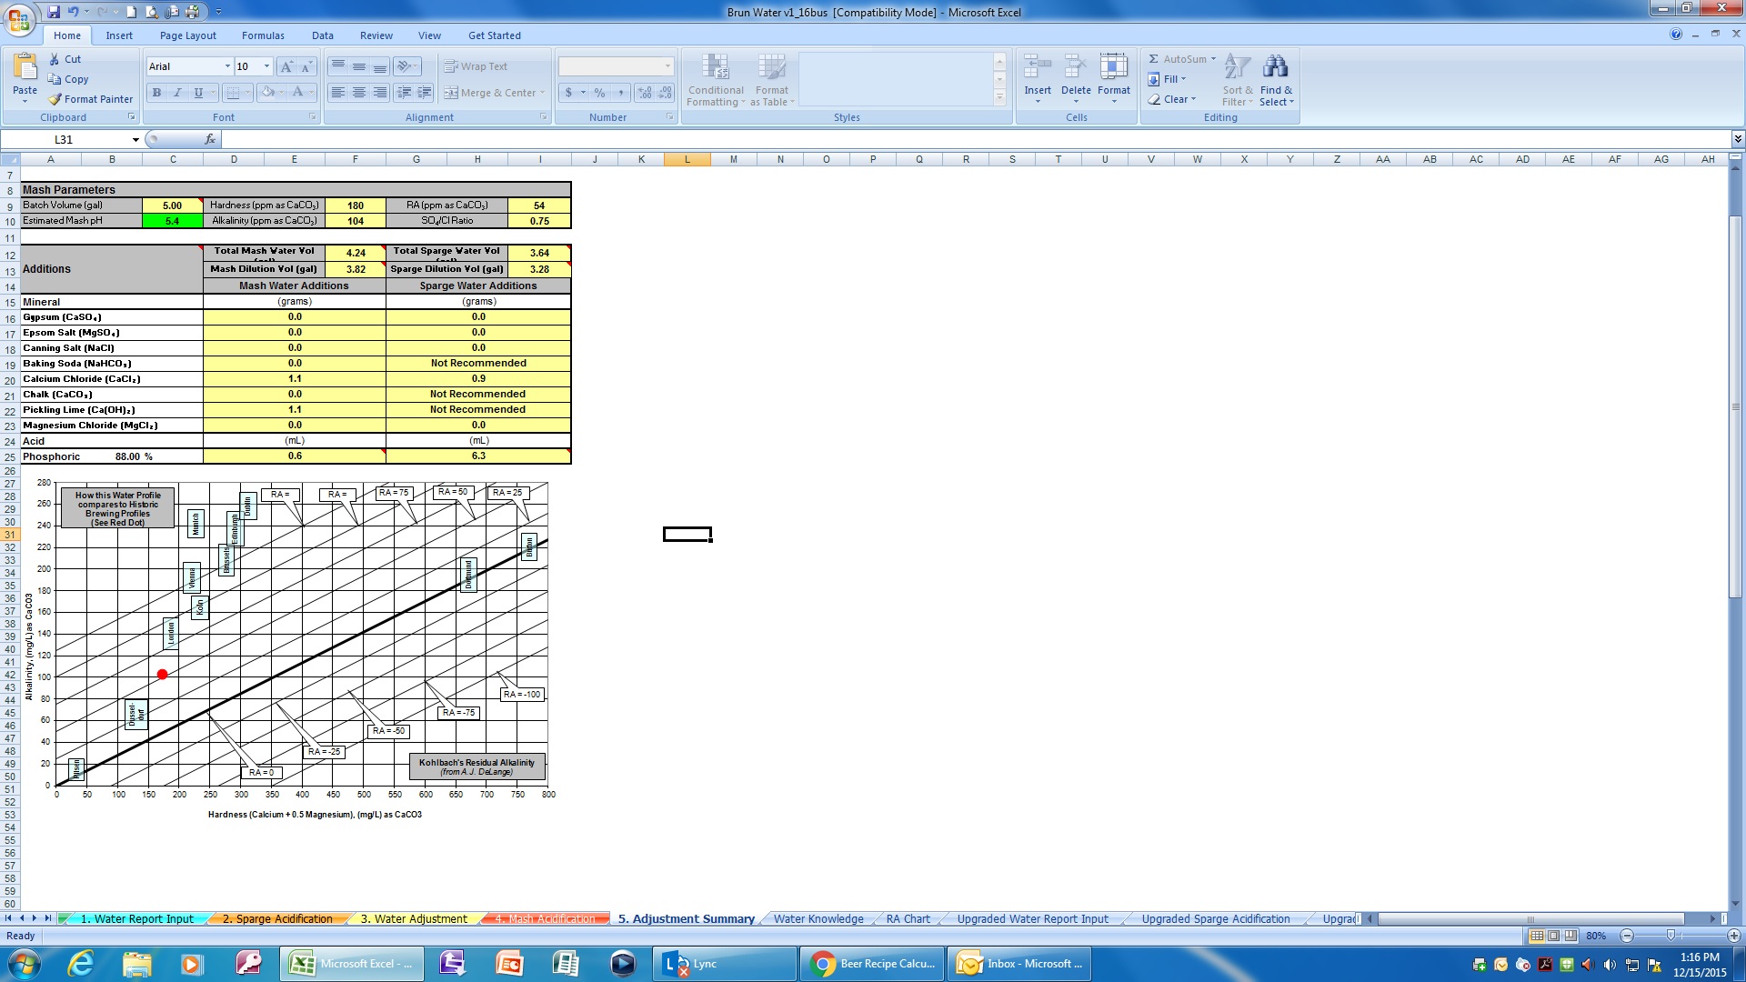The height and width of the screenshot is (982, 1746).
Task: Open Excel from the Windows taskbar
Action: coord(349,964)
